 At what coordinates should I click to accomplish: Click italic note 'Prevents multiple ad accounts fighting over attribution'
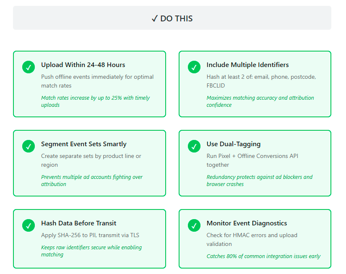[x=92, y=180]
